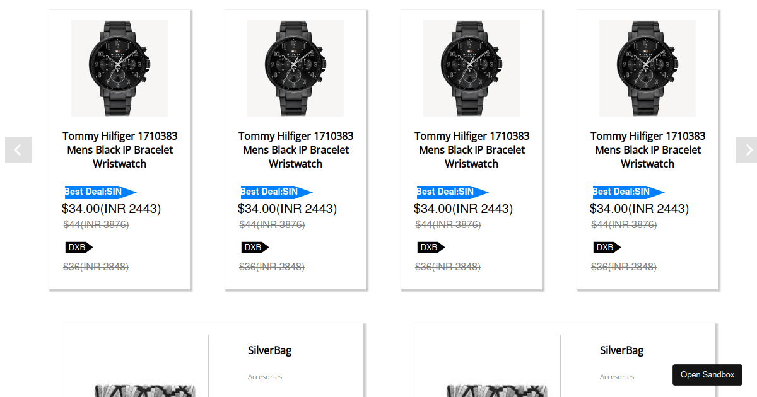Click the first watch product image

coord(119,68)
